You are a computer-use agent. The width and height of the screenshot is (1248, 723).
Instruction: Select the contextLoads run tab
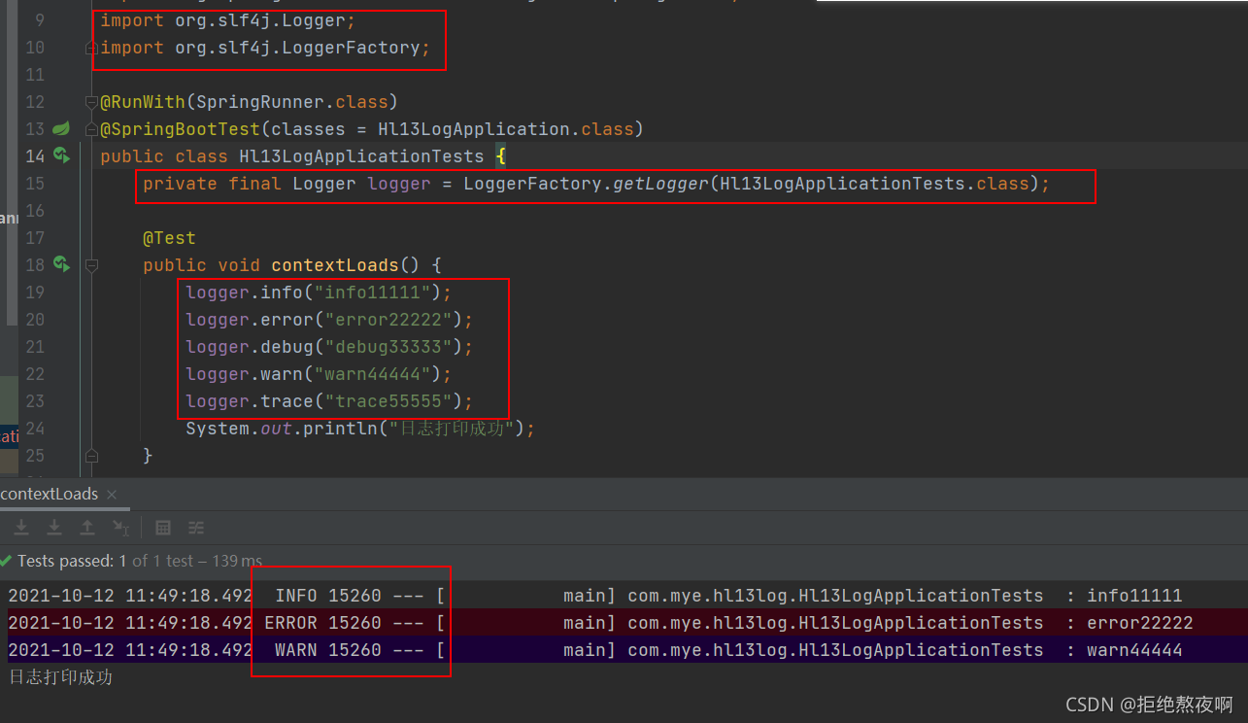[x=50, y=494]
